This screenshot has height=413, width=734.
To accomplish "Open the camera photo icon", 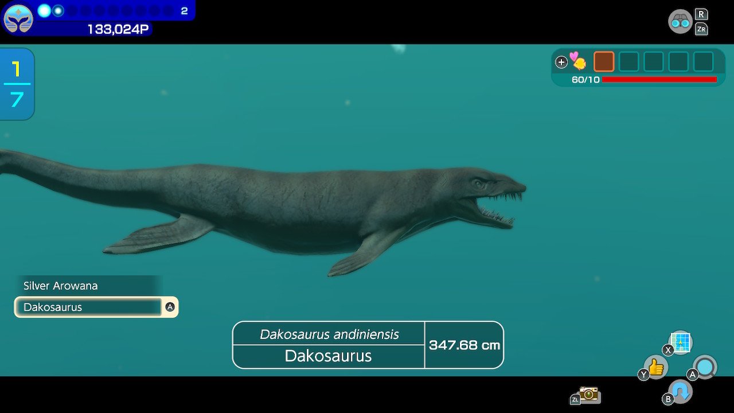I will click(x=589, y=394).
